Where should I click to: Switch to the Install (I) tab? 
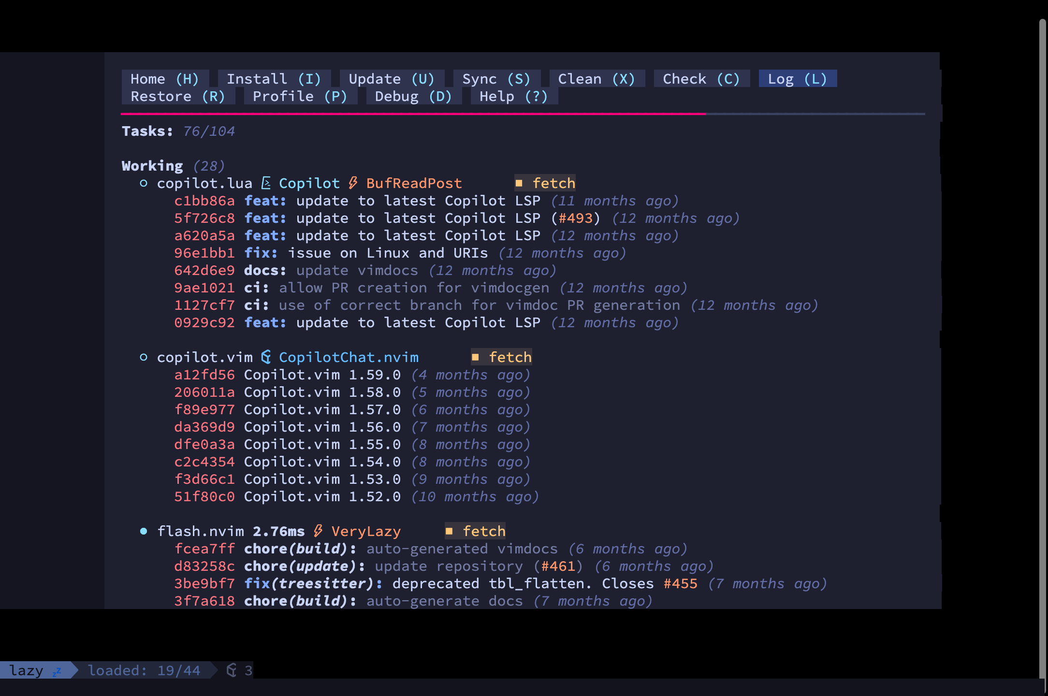coord(274,79)
